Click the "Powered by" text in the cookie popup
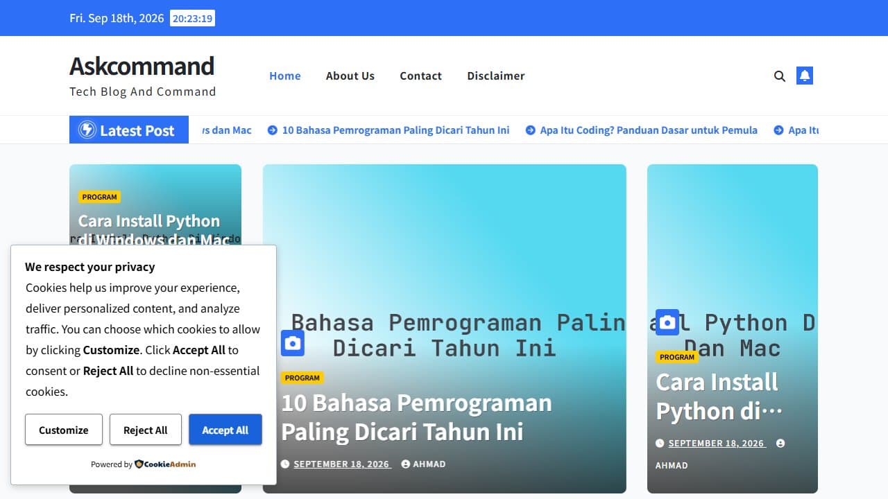 pyautogui.click(x=112, y=464)
